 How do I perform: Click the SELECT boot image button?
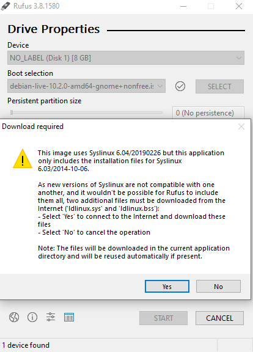coord(219,86)
